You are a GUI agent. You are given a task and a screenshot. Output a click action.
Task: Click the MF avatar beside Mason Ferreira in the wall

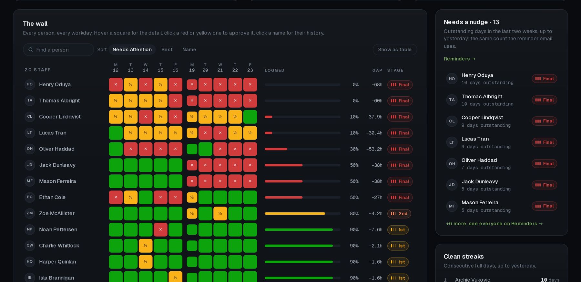[30, 181]
